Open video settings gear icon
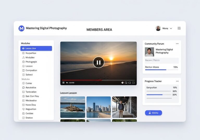The width and height of the screenshot is (200, 140). 122,83
